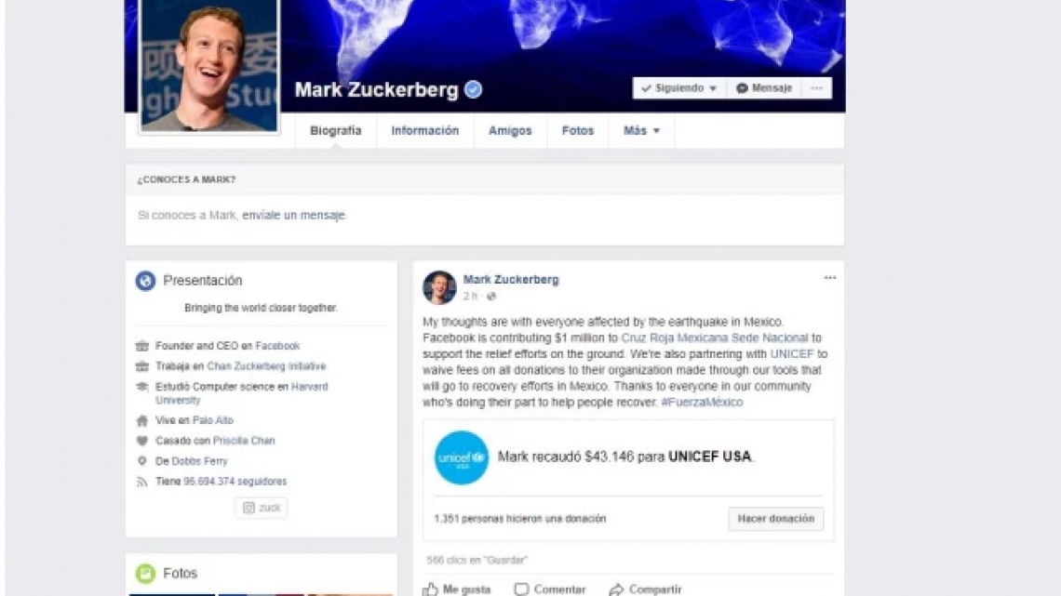Open the #FuerzaMéxico hashtag link
The width and height of the screenshot is (1061, 596).
point(702,402)
